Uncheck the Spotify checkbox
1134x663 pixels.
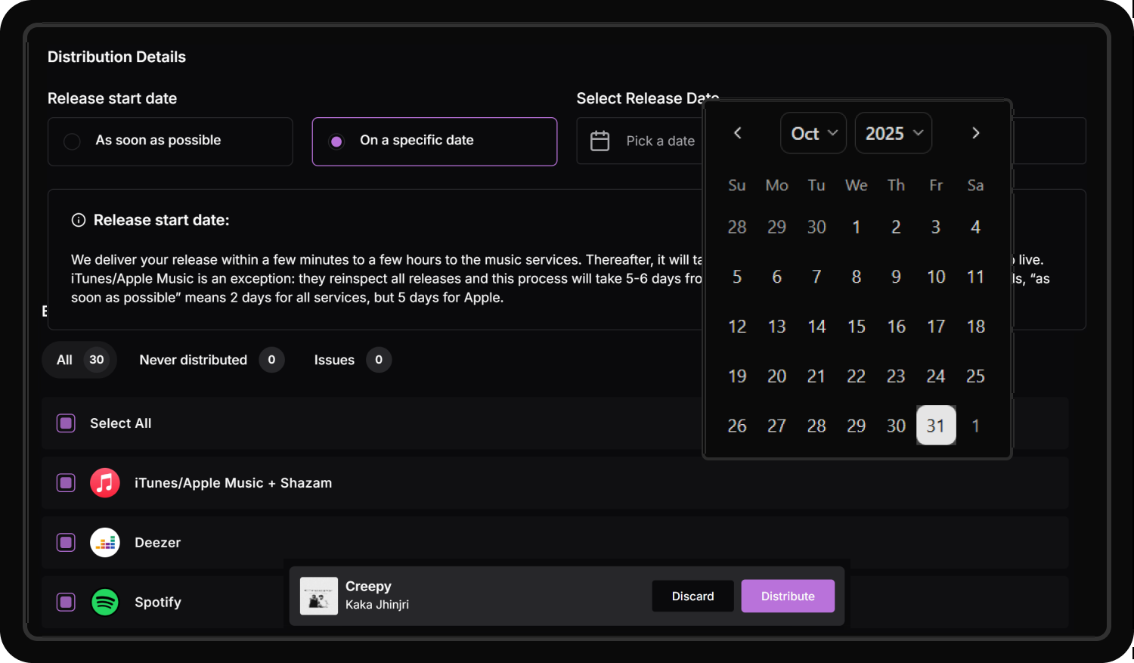click(x=67, y=603)
